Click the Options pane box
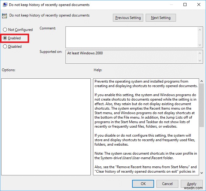This screenshot has height=191, width=206. pos(46,127)
